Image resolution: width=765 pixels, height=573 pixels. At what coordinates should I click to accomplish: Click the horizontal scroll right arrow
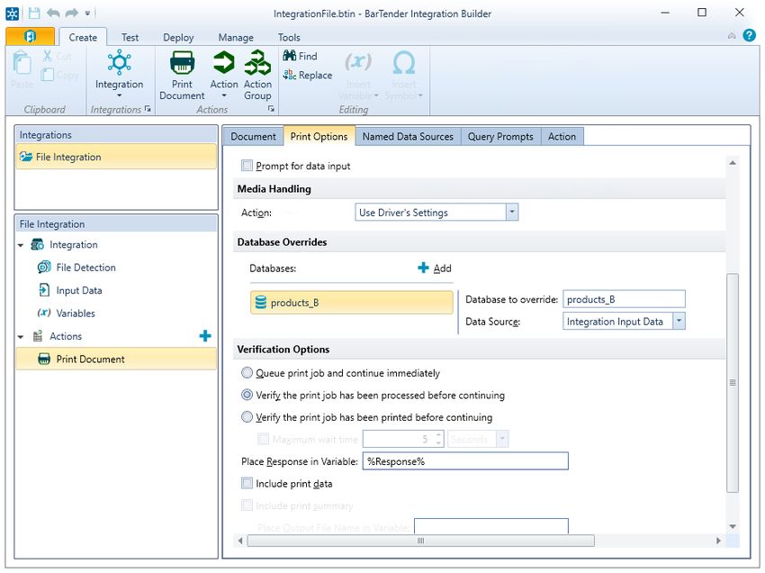click(x=718, y=541)
